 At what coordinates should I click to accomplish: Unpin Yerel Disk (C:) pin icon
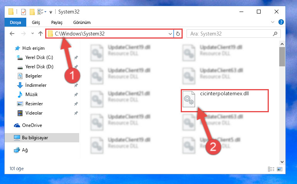click(x=76, y=57)
